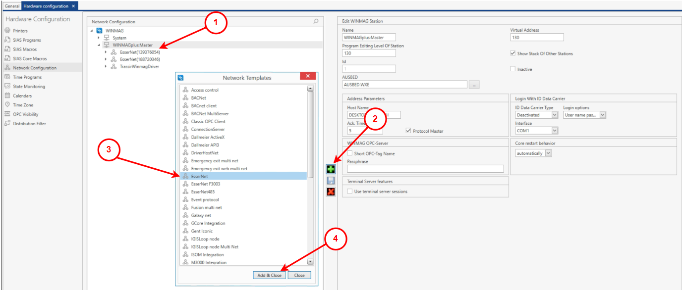The height and width of the screenshot is (290, 682).
Task: Select EsserNet(139376054) tree node
Action: pos(139,52)
